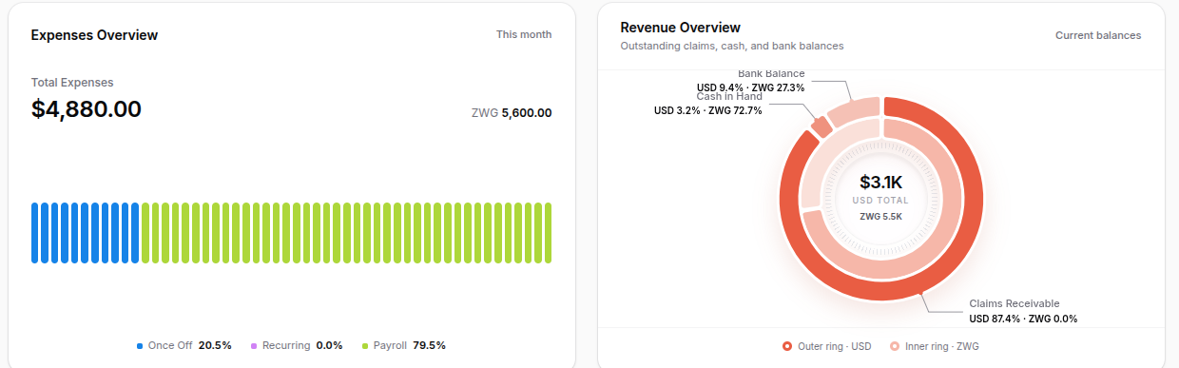Select the Outer ring USD legend marker
Screen dimensions: 1179x368
[x=786, y=346]
